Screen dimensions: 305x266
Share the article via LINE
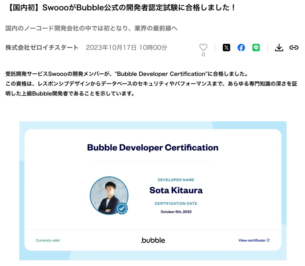[x=256, y=47]
